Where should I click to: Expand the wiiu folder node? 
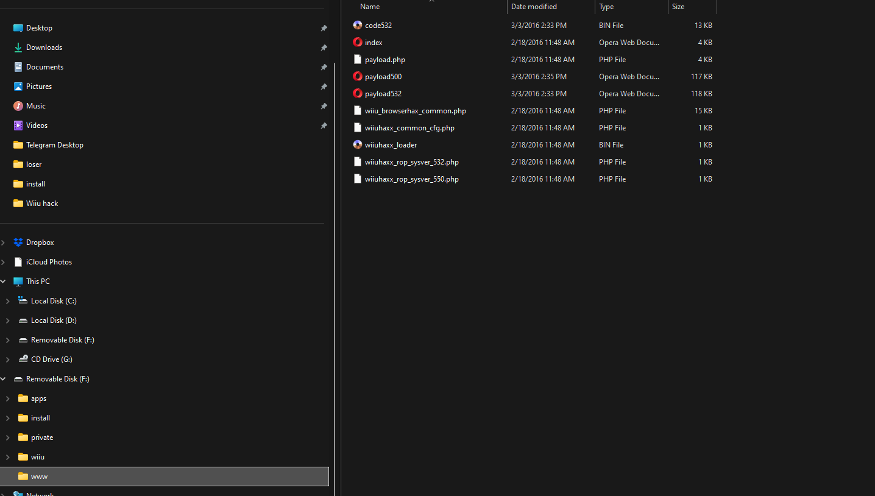click(7, 457)
